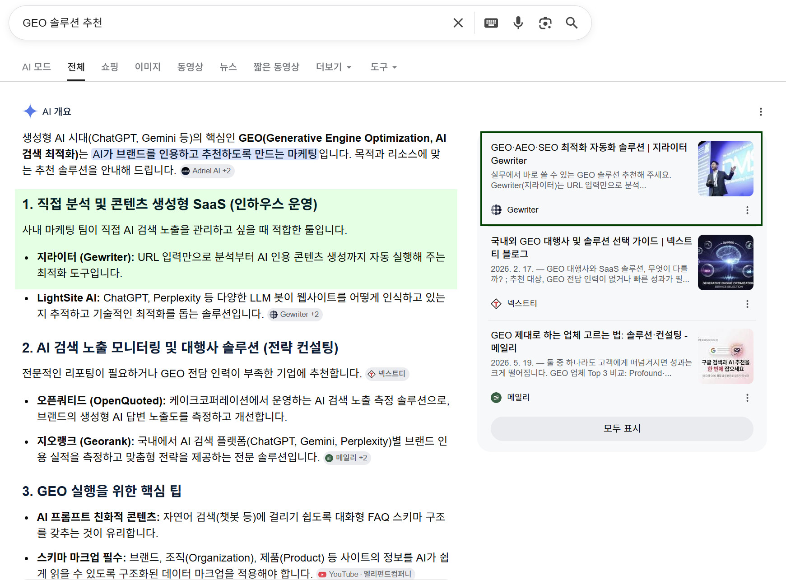Click the '넥스트티' site name under the second card
Image resolution: width=786 pixels, height=580 pixels.
coord(522,304)
